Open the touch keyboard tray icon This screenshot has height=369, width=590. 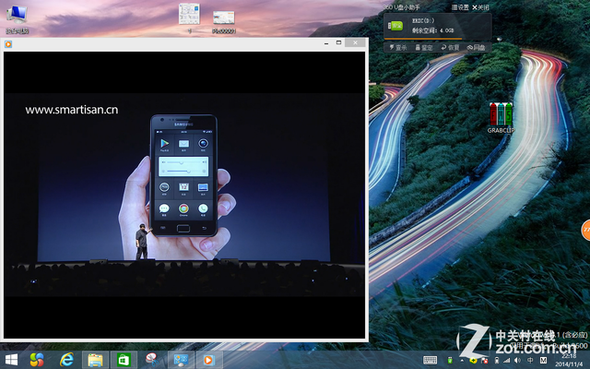[x=430, y=361]
